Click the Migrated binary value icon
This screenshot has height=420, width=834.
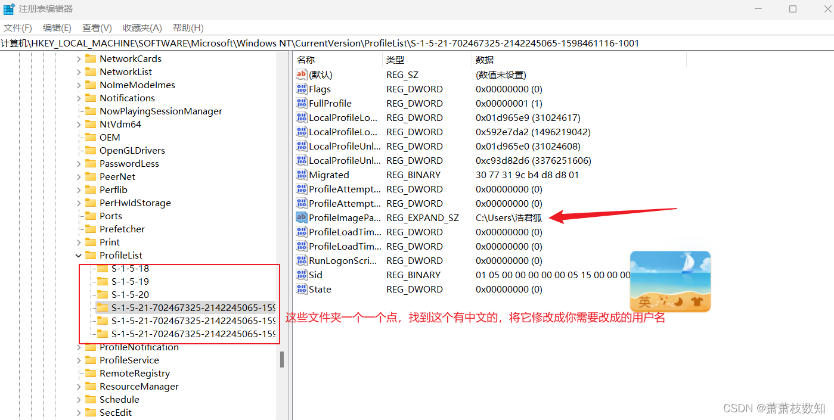(x=302, y=175)
